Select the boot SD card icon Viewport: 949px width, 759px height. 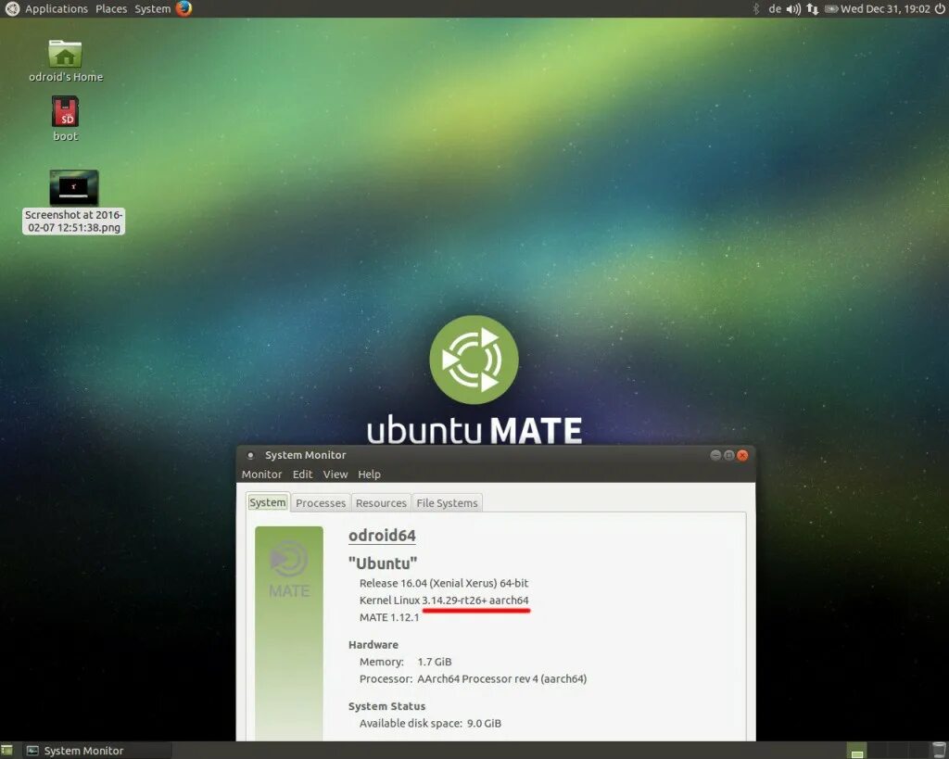click(66, 119)
